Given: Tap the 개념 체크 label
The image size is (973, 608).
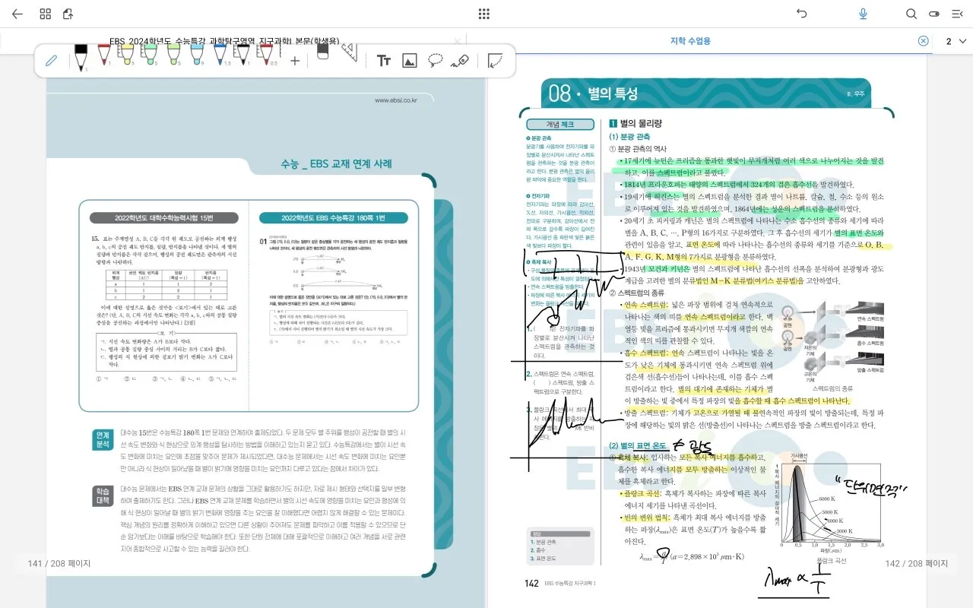Looking at the screenshot, I should pyautogui.click(x=559, y=125).
